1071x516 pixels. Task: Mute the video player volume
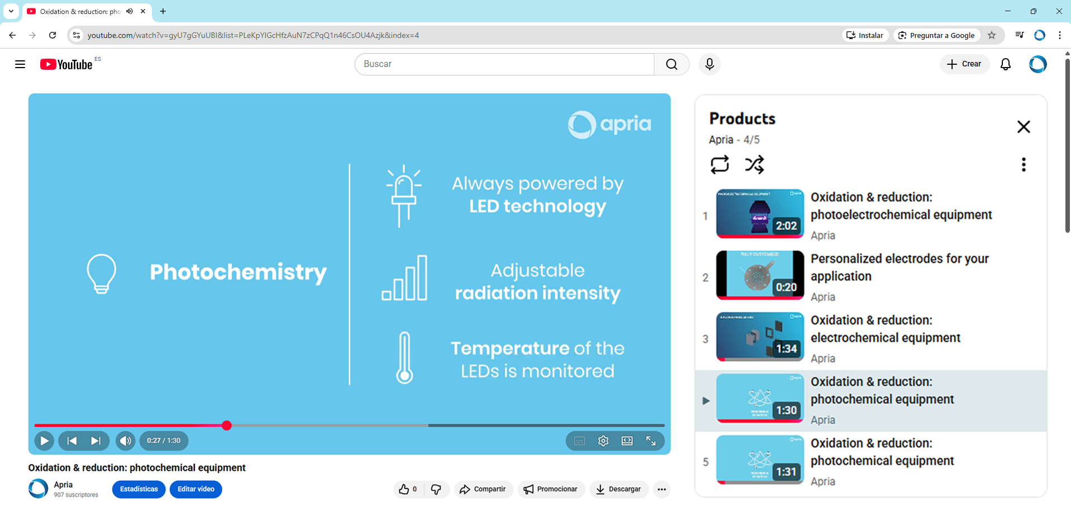(126, 441)
